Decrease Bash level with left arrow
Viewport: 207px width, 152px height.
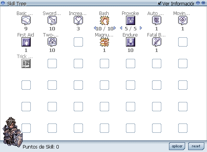(x=94, y=28)
